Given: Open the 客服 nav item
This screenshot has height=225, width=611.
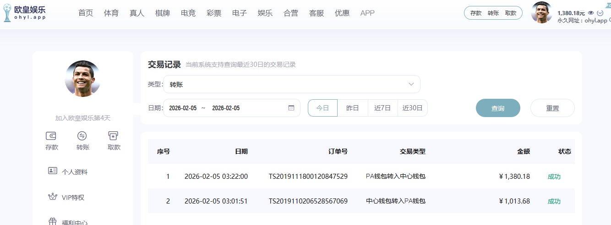Looking at the screenshot, I should [x=316, y=13].
